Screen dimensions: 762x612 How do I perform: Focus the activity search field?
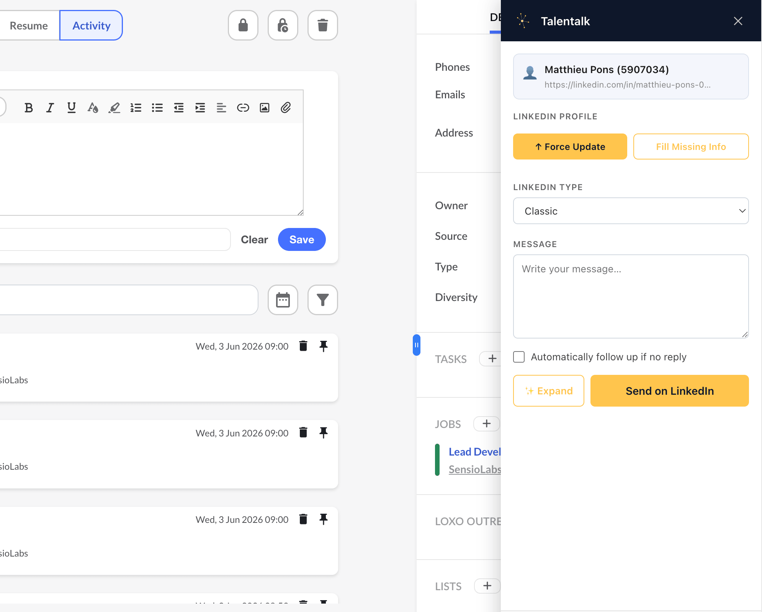coord(129,300)
